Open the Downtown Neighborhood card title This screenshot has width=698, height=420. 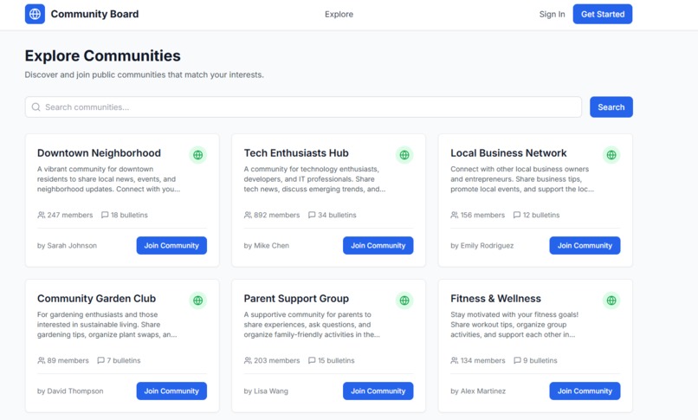99,153
